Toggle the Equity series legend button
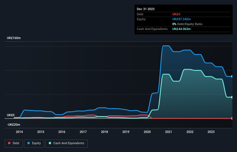This screenshot has width=237, height=152. tap(34, 143)
